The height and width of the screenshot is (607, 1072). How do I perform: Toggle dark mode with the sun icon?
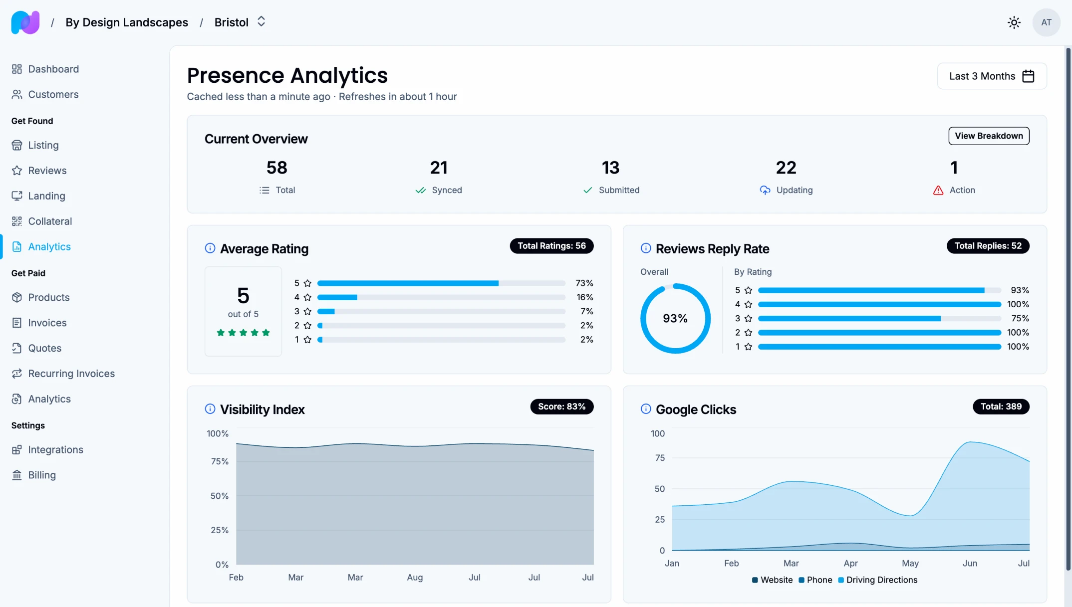pos(1014,22)
